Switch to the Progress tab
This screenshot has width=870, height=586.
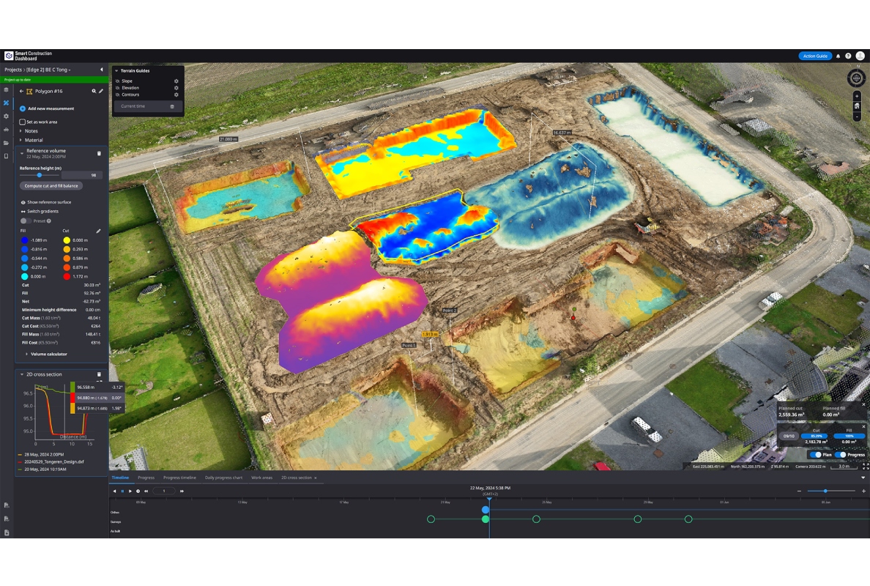146,478
